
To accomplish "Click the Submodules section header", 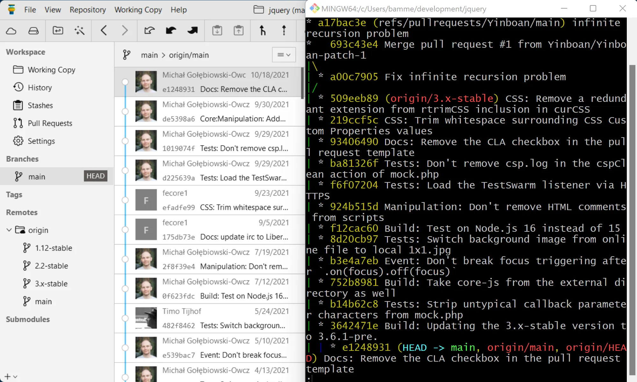I will pos(28,319).
